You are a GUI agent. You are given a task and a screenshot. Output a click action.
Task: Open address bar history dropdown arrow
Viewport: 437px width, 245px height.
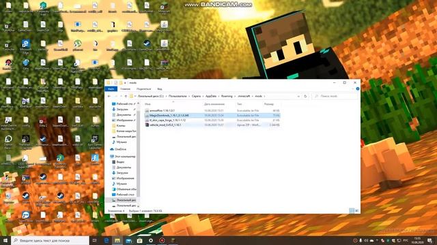[x=298, y=96]
